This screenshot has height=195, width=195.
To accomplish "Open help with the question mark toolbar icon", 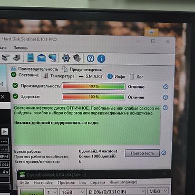I will (x=91, y=58).
